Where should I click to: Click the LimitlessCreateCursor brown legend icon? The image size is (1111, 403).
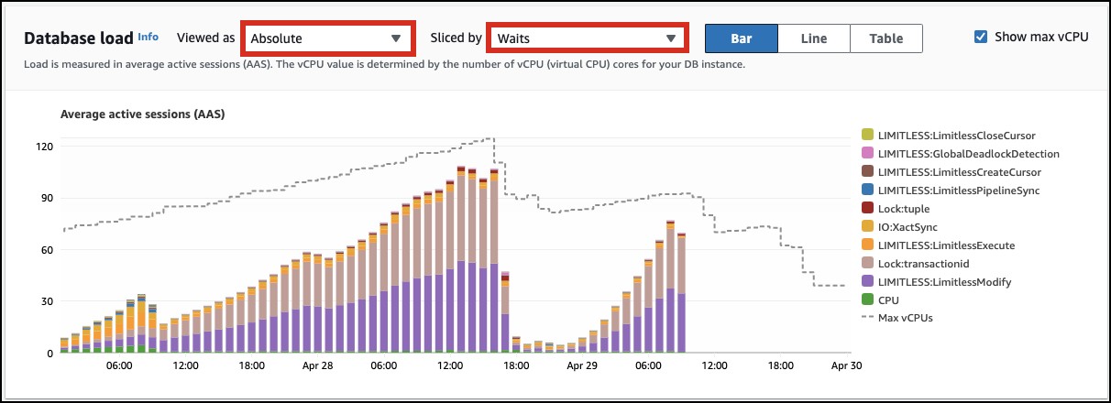click(x=866, y=172)
